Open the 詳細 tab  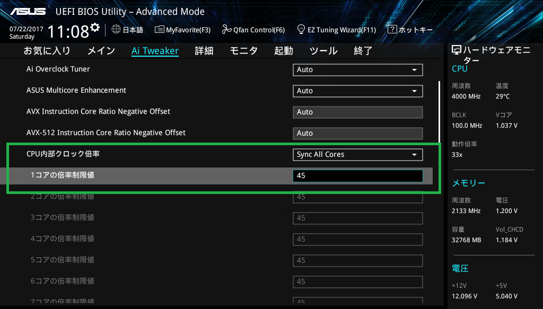coord(204,51)
